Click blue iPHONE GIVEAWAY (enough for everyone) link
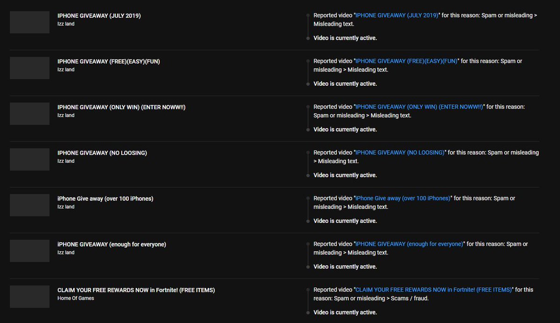 tap(409, 244)
